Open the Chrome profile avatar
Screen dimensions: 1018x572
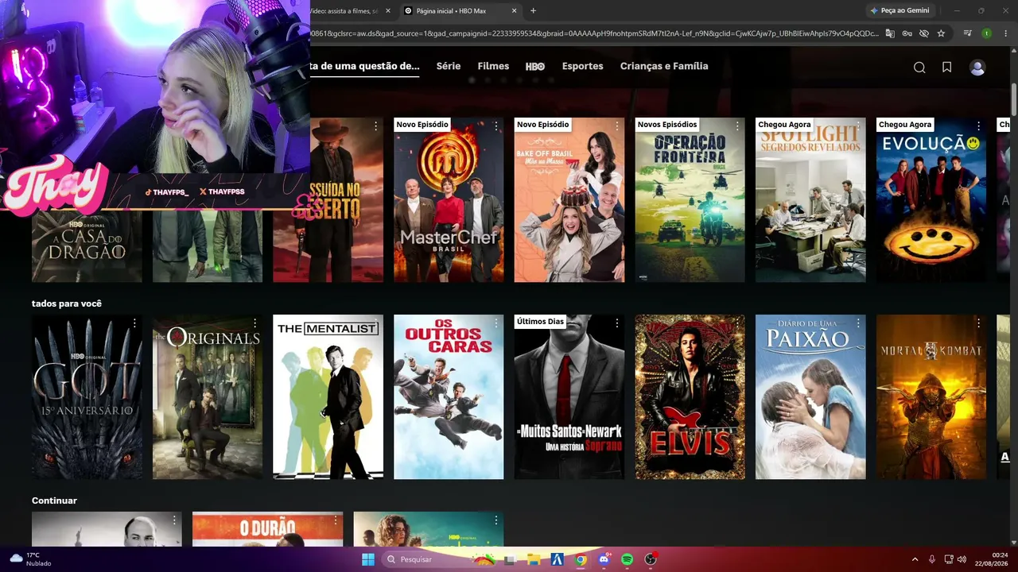coord(986,33)
